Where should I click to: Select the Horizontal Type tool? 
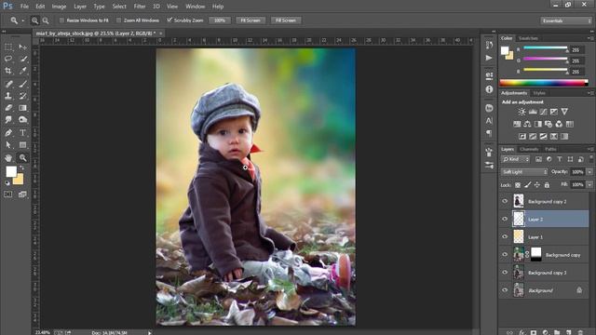(22, 132)
